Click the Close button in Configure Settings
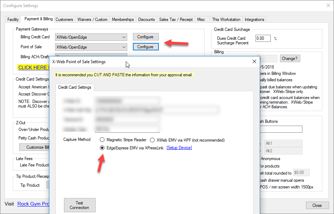The image size is (334, 214). coord(317,205)
